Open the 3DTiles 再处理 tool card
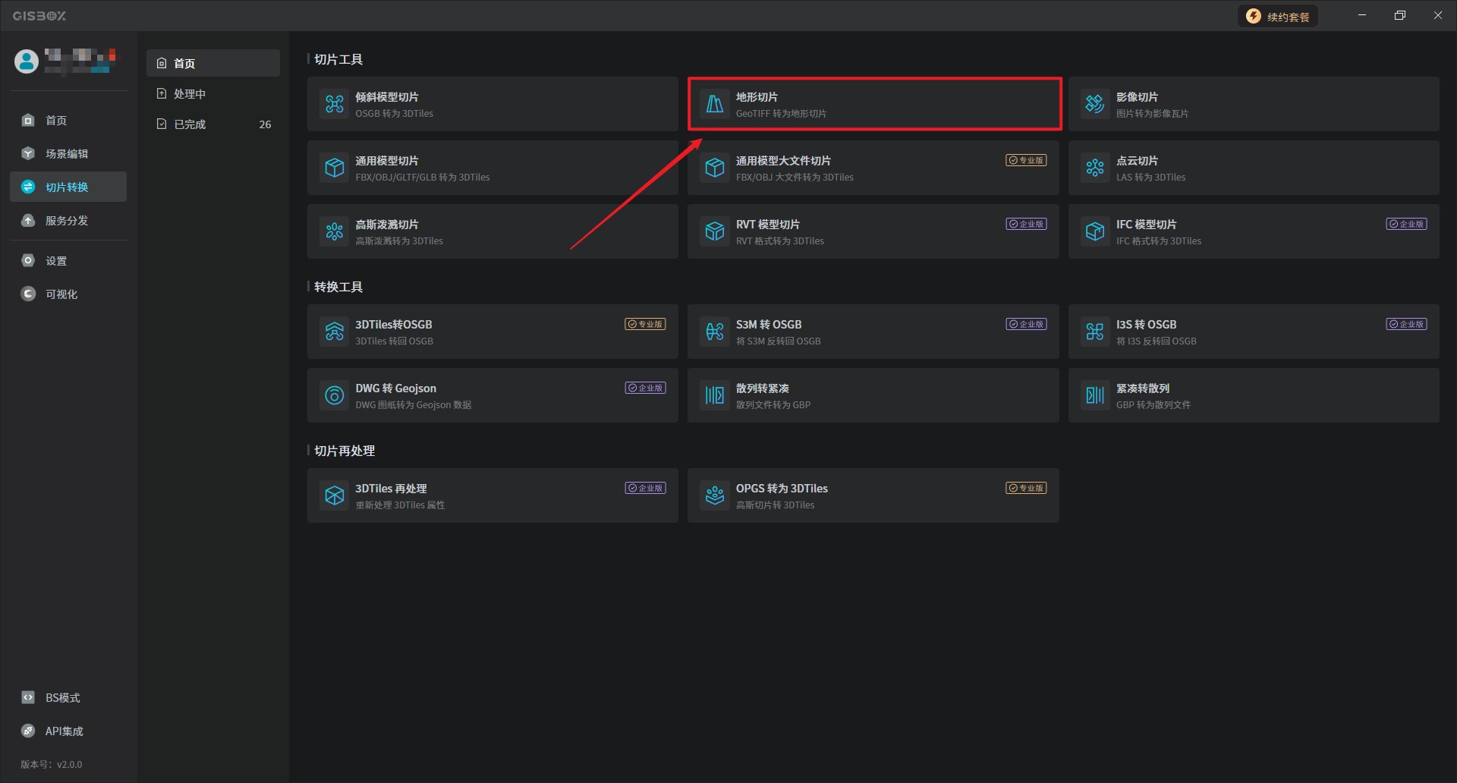 (x=492, y=495)
